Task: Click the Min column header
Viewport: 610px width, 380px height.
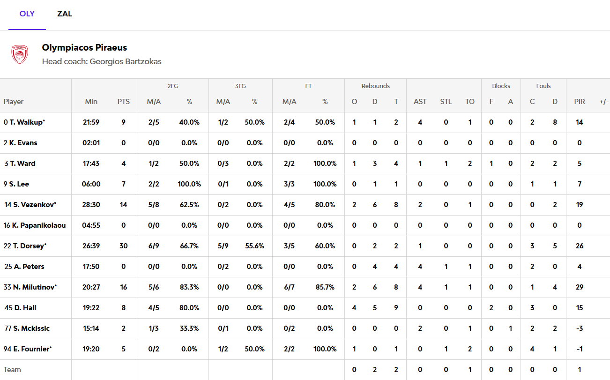Action: (91, 102)
